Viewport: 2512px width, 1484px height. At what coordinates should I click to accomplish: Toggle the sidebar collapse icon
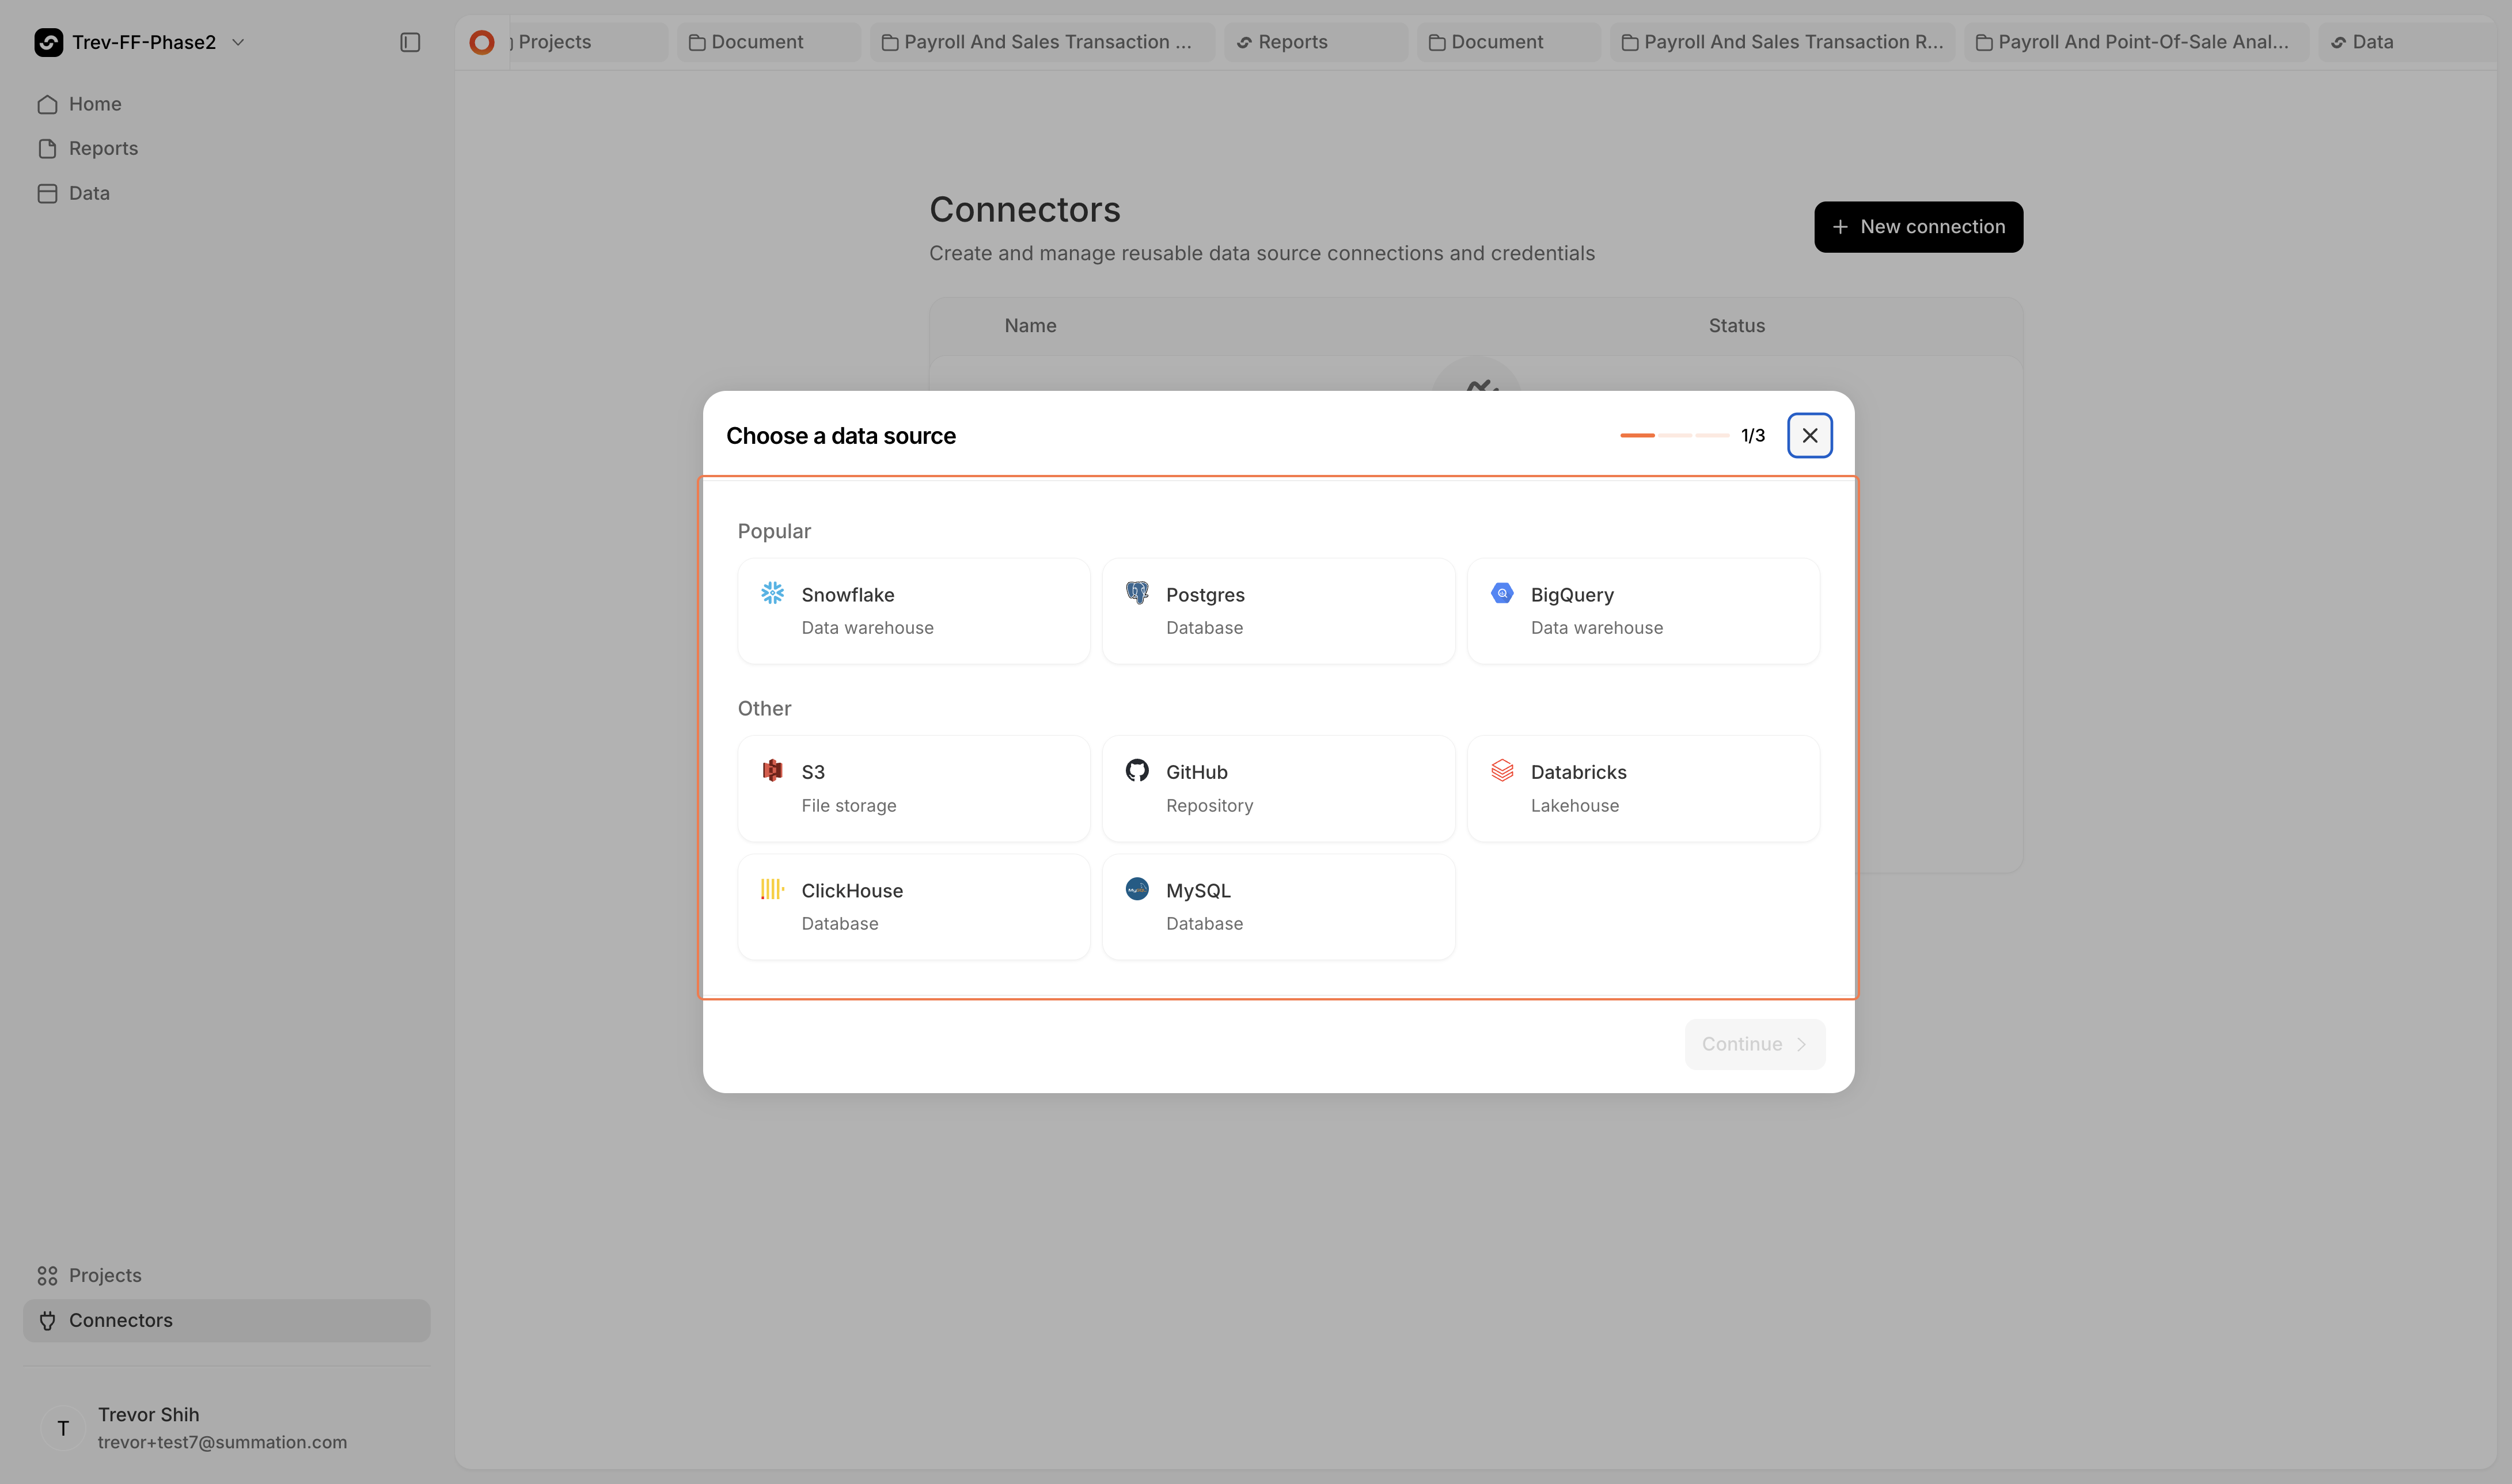(410, 42)
